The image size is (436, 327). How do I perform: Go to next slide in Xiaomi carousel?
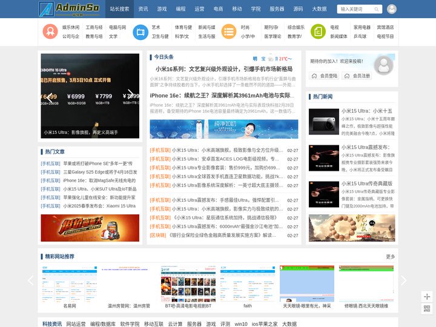click(x=130, y=94)
